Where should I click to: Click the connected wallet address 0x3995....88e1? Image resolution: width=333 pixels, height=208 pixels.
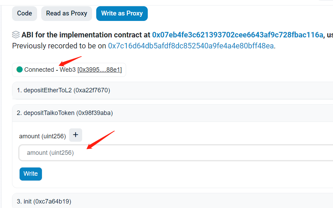pos(100,70)
